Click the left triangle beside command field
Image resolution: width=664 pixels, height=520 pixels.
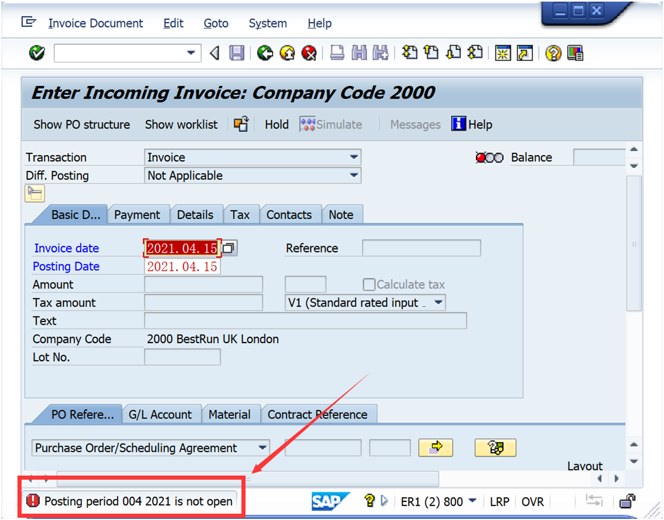(x=215, y=53)
